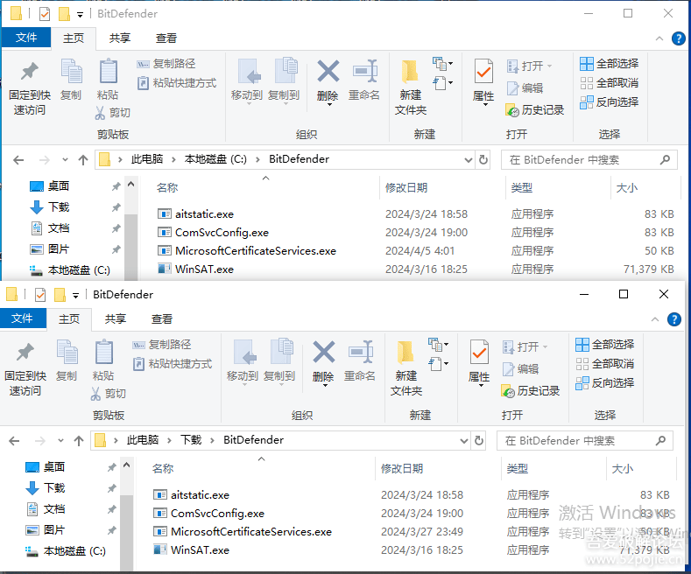Click up-folder arrow in bottom window
The width and height of the screenshot is (691, 574).
click(79, 441)
